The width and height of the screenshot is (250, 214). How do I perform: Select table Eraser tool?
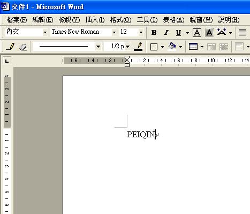(x=23, y=47)
